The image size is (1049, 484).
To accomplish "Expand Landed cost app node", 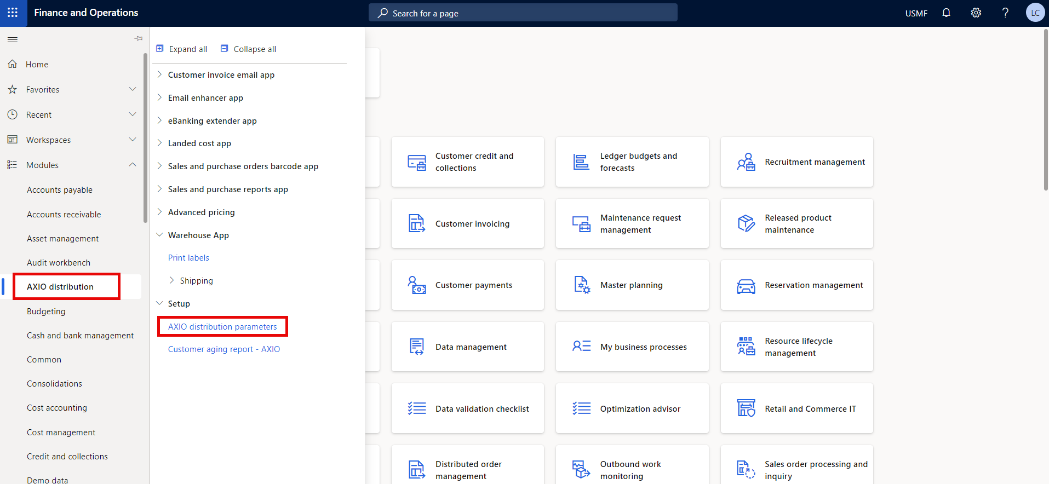I will (x=159, y=143).
